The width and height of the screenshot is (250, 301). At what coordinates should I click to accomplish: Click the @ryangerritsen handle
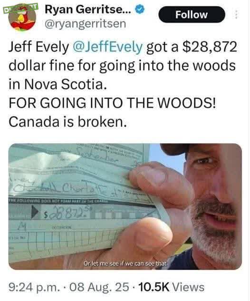(86, 24)
